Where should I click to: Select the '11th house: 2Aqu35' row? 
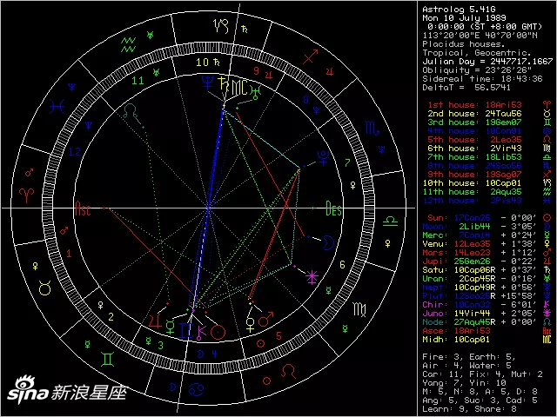click(487, 192)
